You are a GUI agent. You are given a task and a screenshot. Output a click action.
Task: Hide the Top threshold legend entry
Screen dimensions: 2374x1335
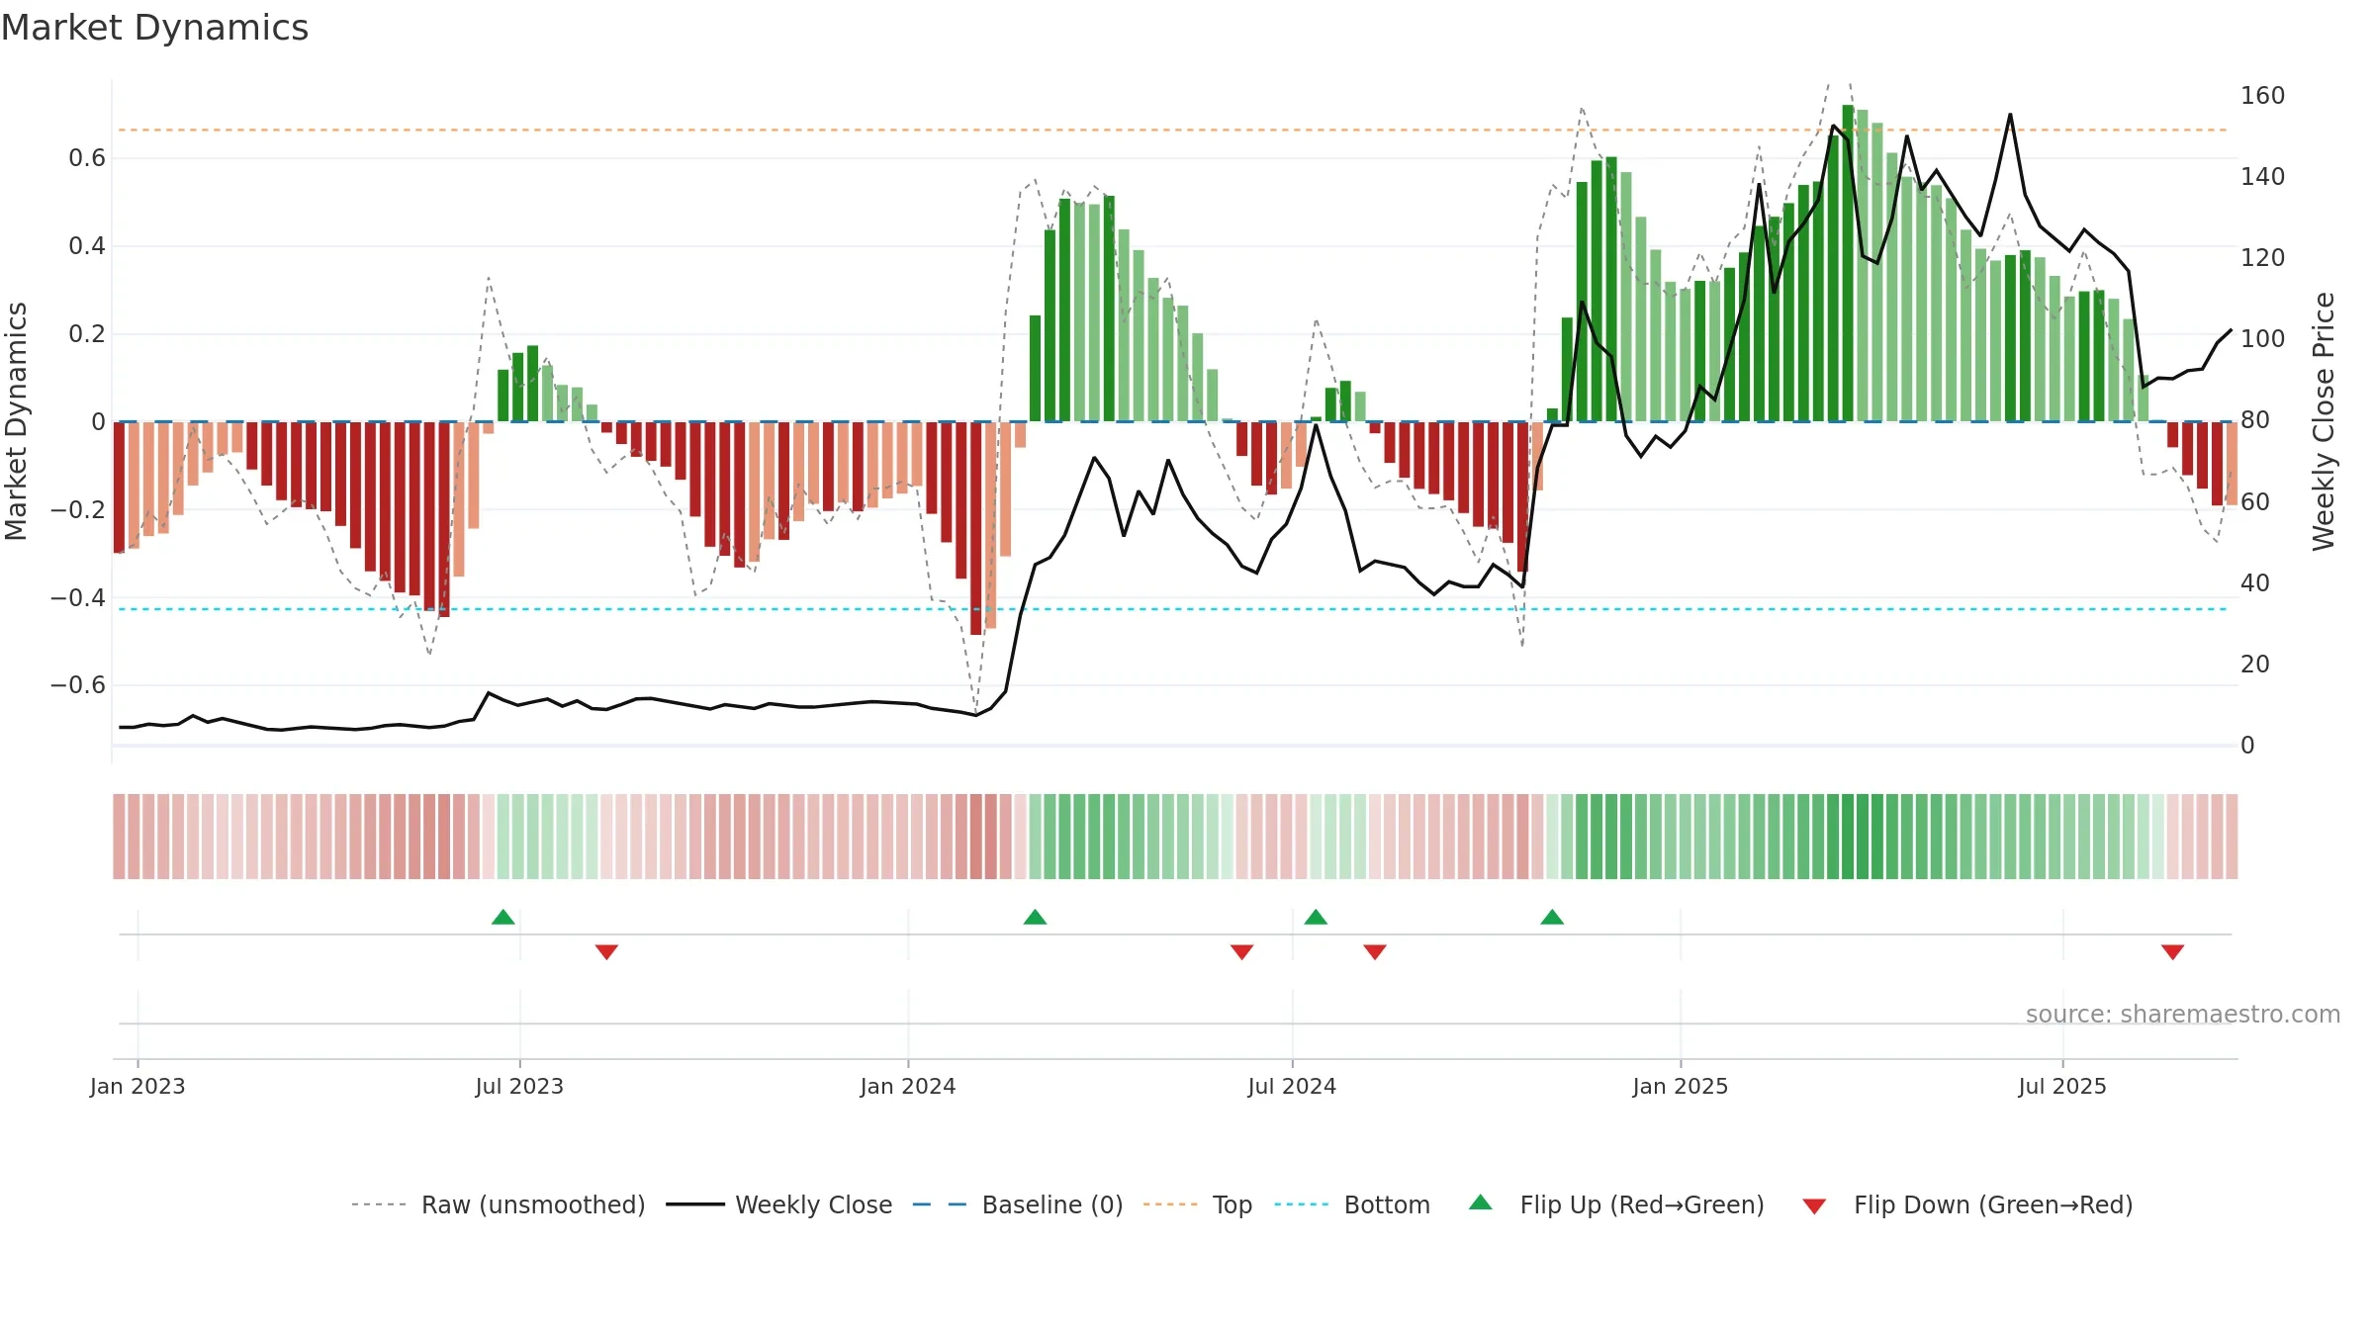pos(1198,1204)
